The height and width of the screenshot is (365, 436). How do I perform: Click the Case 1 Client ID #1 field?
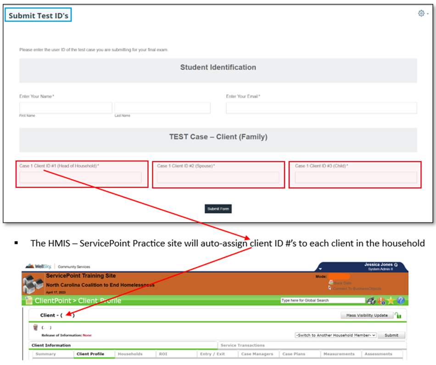click(x=80, y=178)
